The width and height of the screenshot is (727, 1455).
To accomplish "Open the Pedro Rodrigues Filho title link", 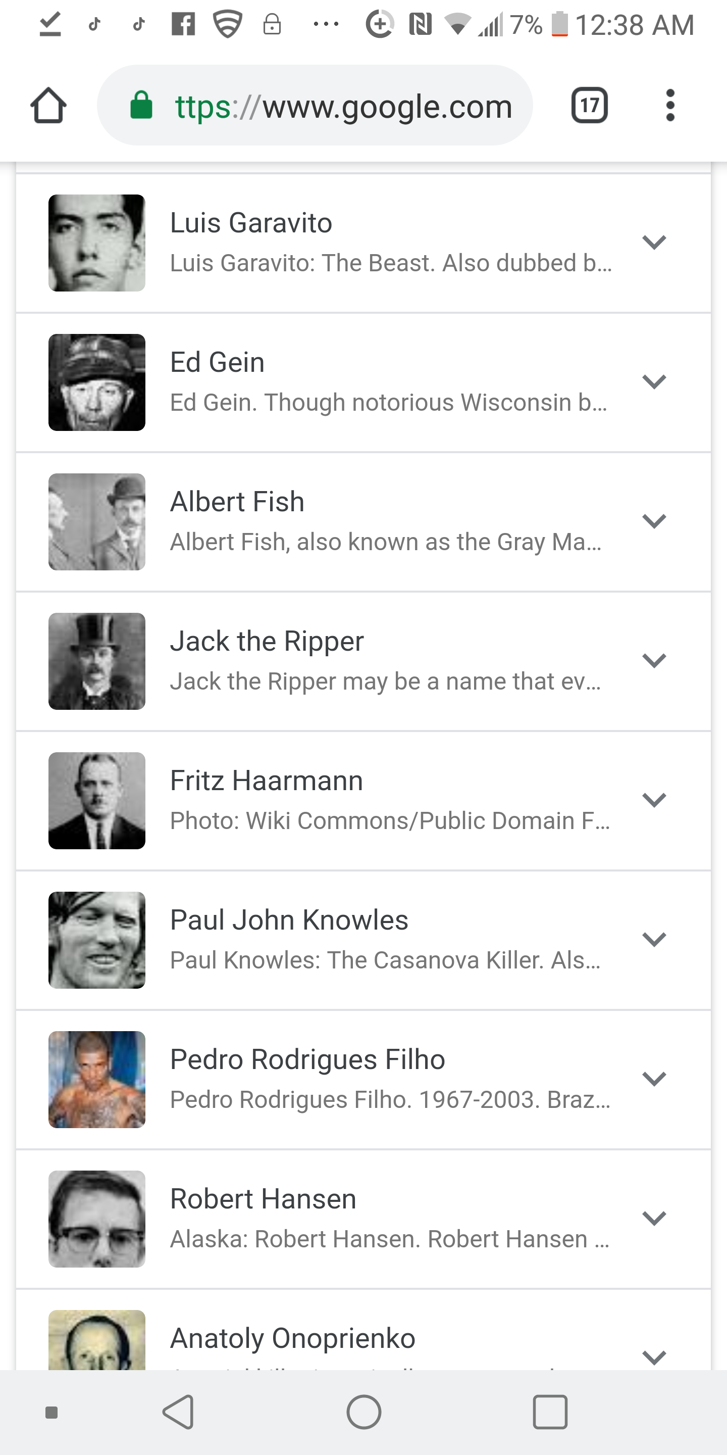I will coord(307,1059).
